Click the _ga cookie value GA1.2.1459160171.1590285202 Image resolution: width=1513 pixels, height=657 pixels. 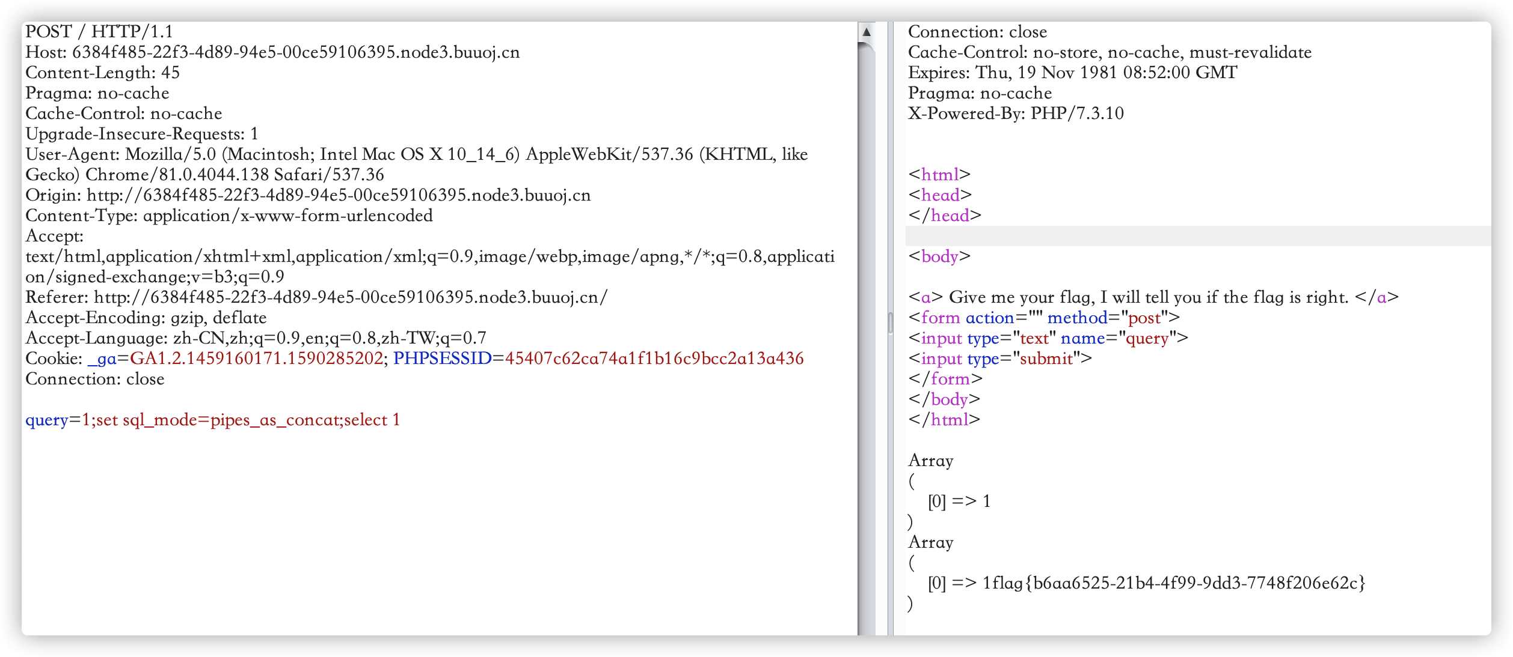[x=256, y=359]
